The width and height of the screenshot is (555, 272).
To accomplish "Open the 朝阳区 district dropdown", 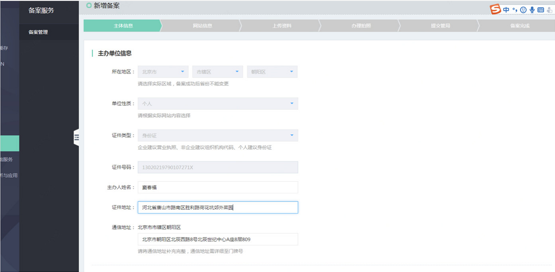I will (272, 72).
